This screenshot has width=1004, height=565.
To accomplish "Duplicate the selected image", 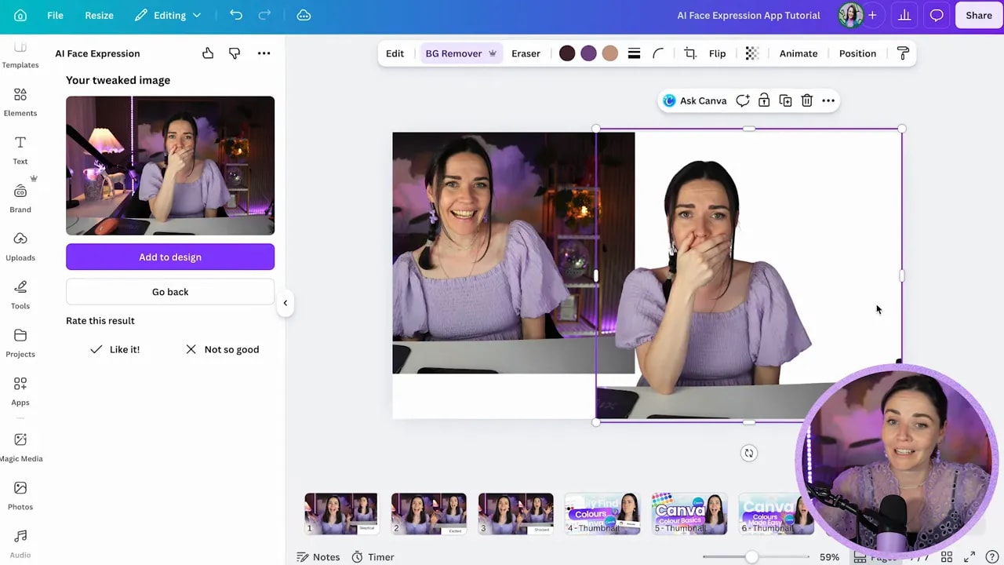I will click(x=785, y=100).
